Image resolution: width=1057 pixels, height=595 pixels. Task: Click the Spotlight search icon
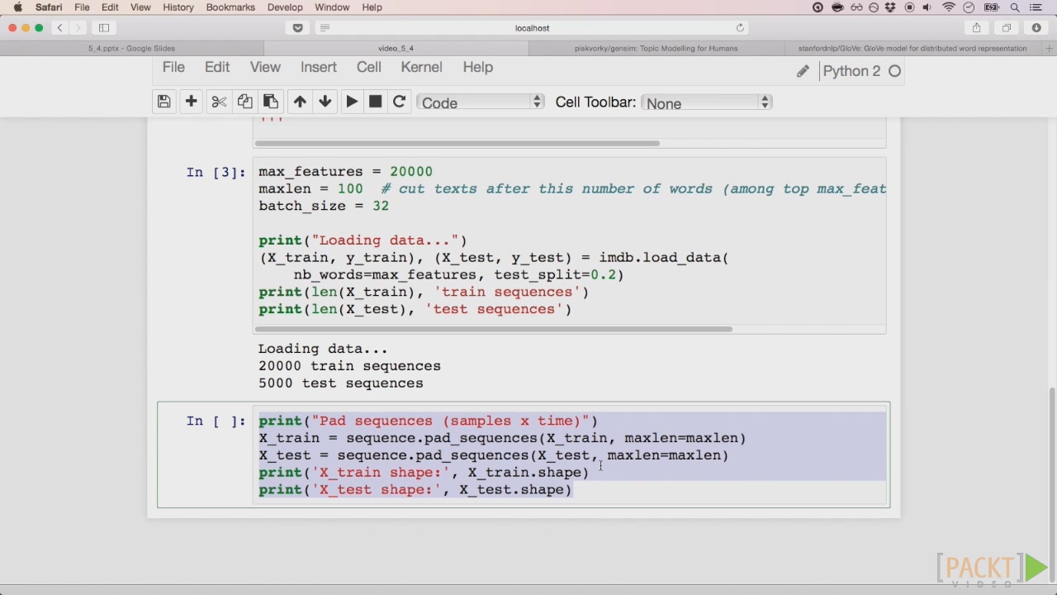(x=1015, y=7)
